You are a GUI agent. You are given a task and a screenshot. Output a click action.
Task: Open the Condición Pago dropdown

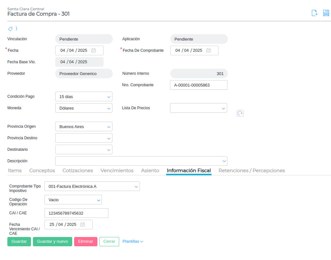pyautogui.click(x=84, y=96)
